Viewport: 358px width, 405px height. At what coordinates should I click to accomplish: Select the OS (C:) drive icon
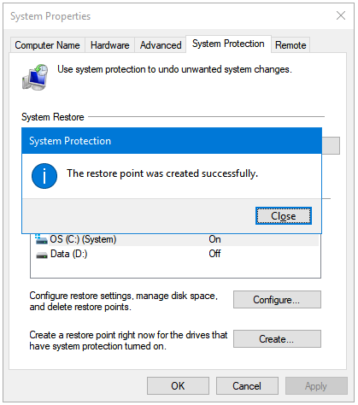[x=41, y=239]
